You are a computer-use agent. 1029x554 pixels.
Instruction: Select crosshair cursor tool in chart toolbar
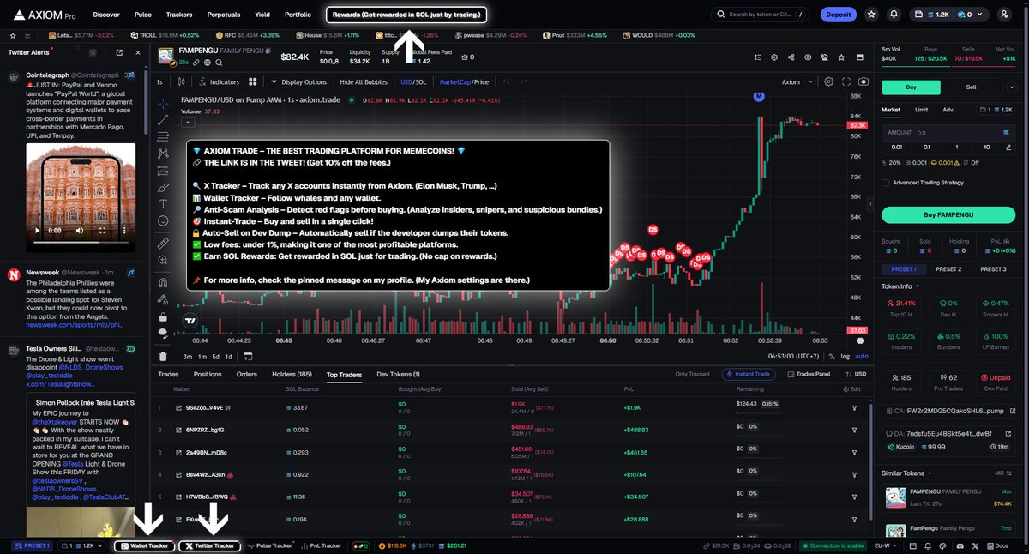[163, 102]
